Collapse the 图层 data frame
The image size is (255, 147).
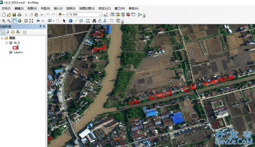coord(2,38)
